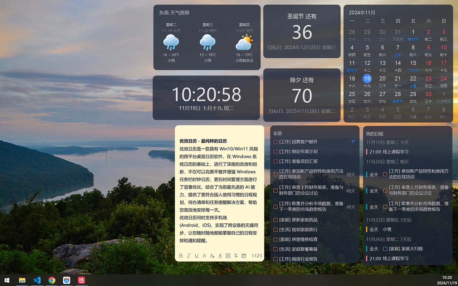458x286 pixels.
Task: Select November 11 (购物节) in the calendar
Action: pos(352,66)
